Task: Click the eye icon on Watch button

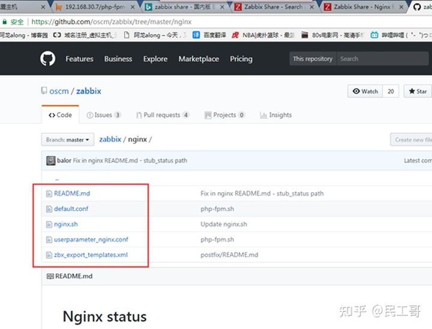Action: tap(356, 91)
